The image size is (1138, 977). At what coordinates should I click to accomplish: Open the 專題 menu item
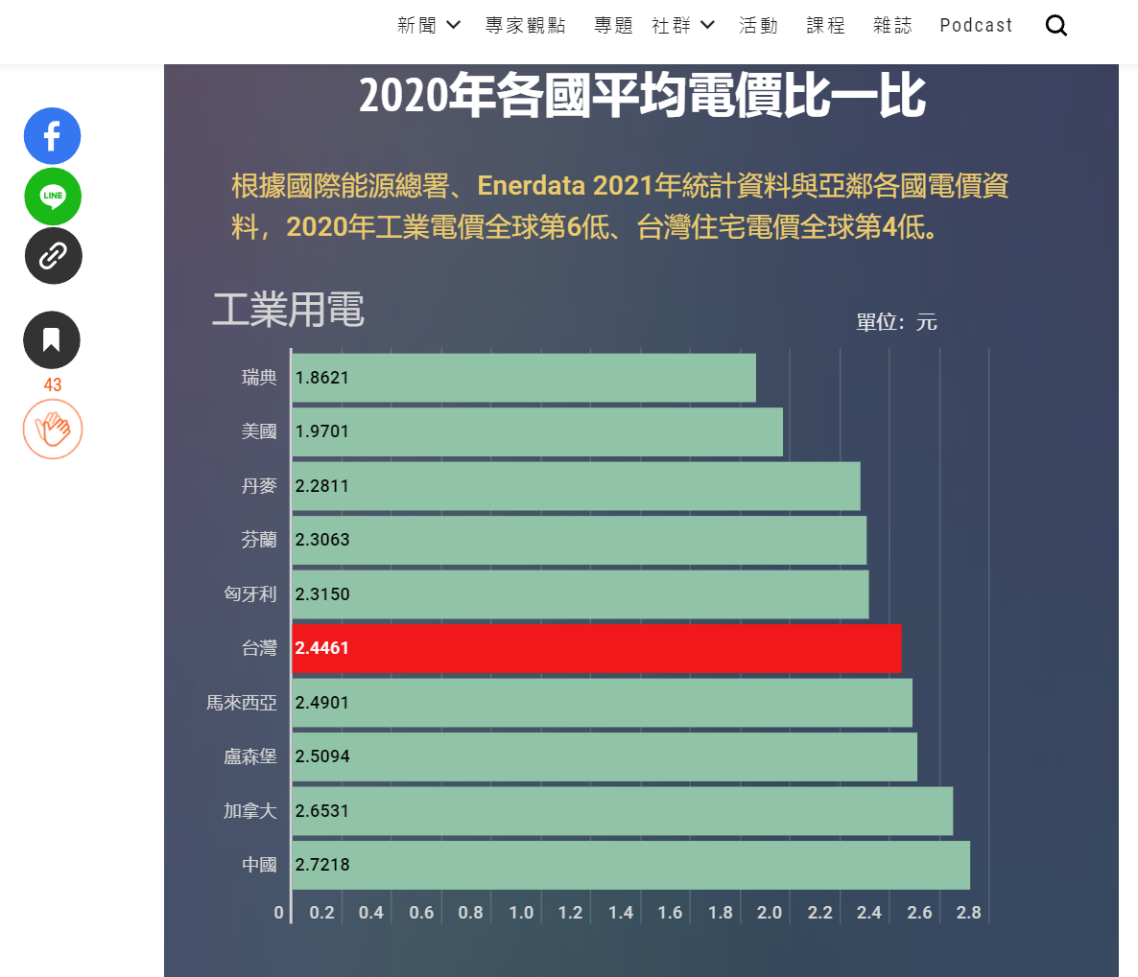[613, 25]
